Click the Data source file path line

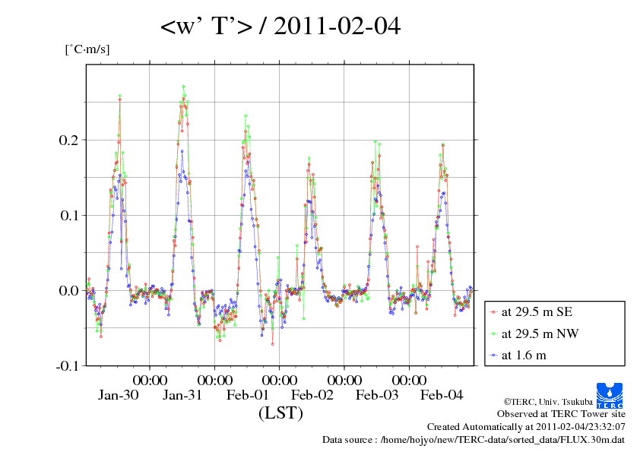coord(474,440)
